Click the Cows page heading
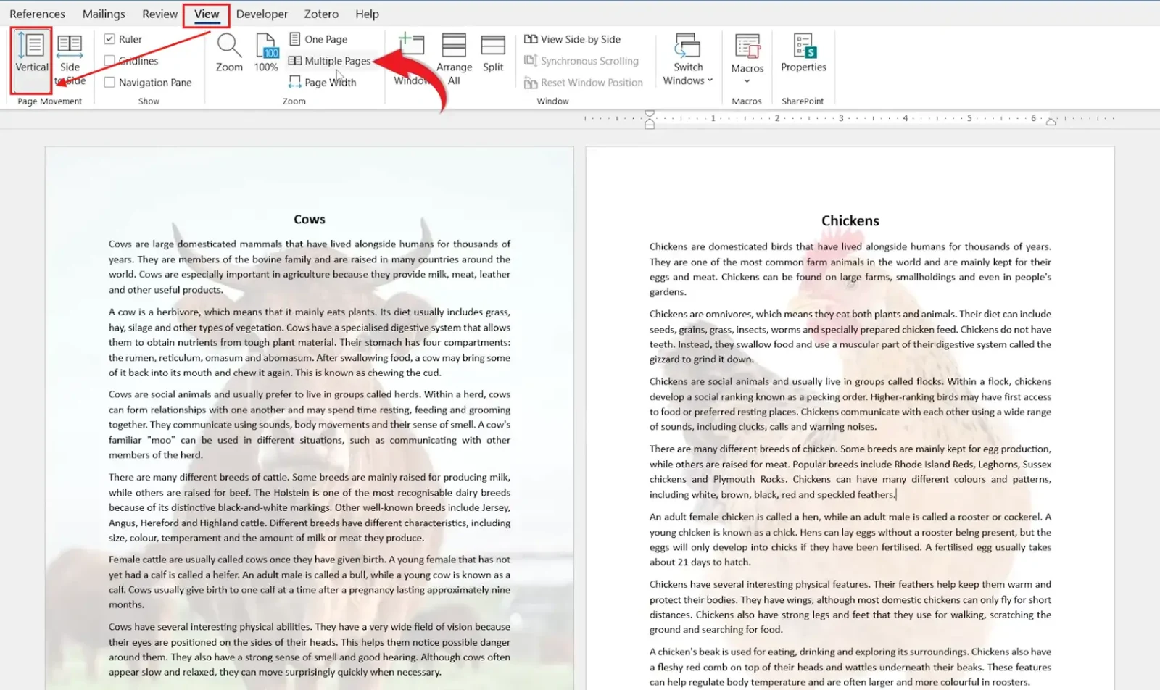The width and height of the screenshot is (1160, 690). [310, 219]
